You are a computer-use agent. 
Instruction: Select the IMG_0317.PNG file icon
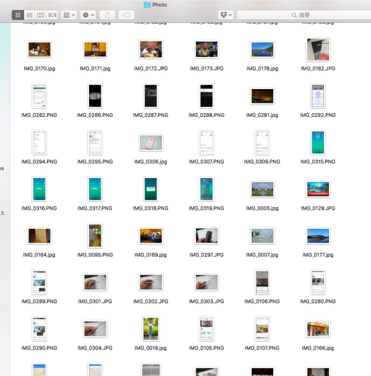(95, 189)
